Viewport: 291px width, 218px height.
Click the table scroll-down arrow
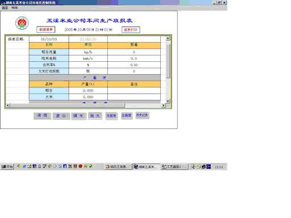click(x=168, y=101)
